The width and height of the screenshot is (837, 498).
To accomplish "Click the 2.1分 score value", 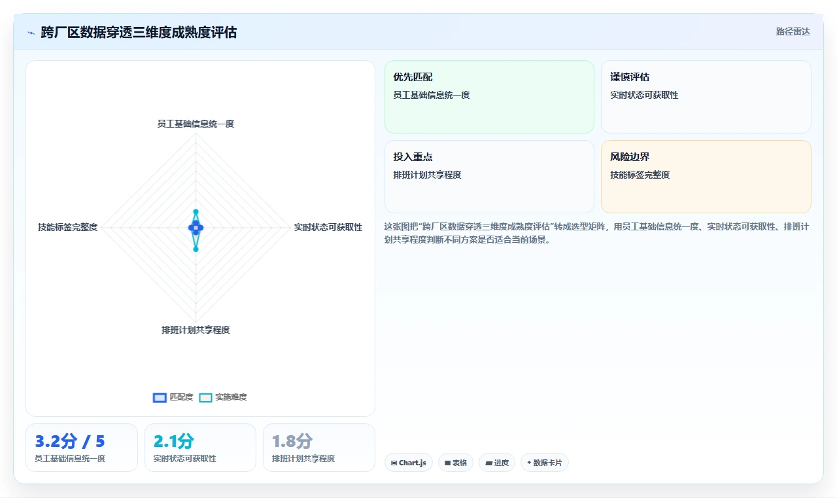I will pos(173,441).
